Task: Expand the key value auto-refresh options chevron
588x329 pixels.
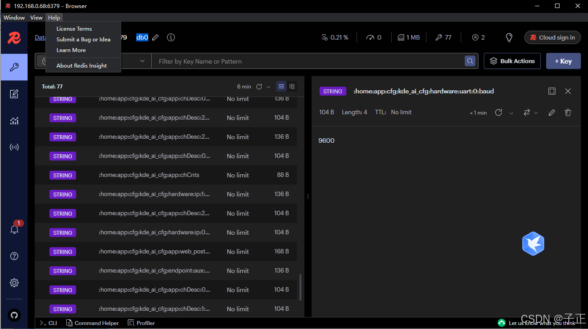Action: pos(511,113)
